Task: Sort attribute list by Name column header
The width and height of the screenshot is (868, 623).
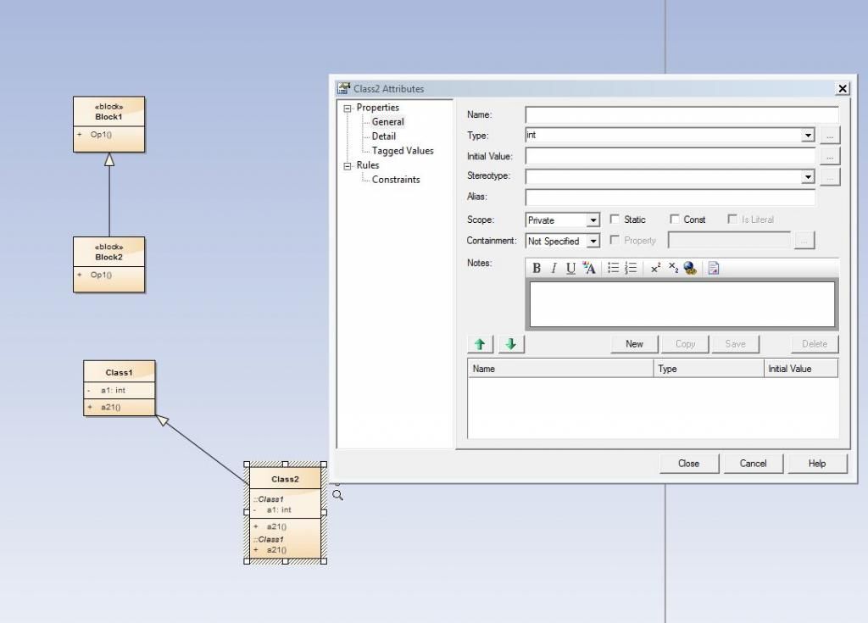Action: coord(561,369)
